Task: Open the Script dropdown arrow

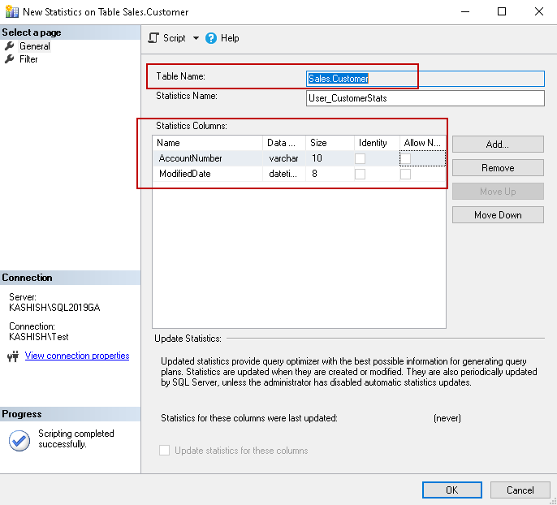Action: click(x=196, y=38)
